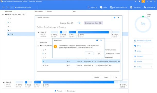This screenshot has height=93, width=157.
Task: Choose the Formatta action
Action: [143, 56]
